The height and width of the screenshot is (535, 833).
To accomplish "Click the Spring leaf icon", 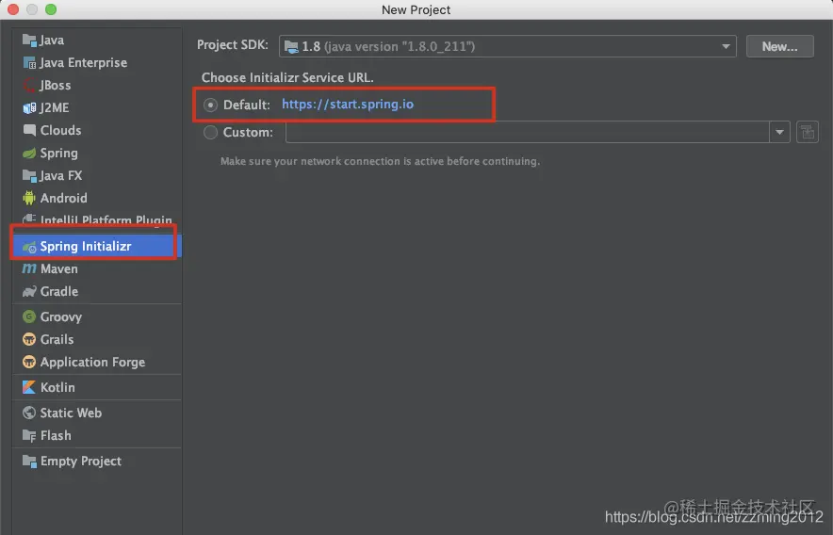I will (29, 153).
